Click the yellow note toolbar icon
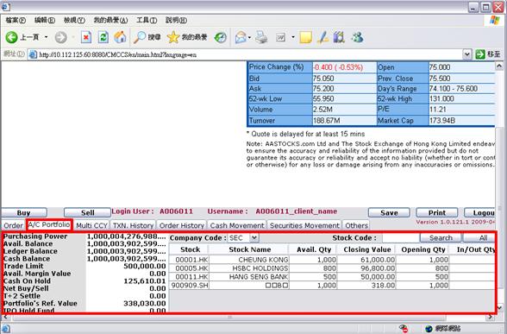Screen dimensions: 507x334 tap(305, 38)
